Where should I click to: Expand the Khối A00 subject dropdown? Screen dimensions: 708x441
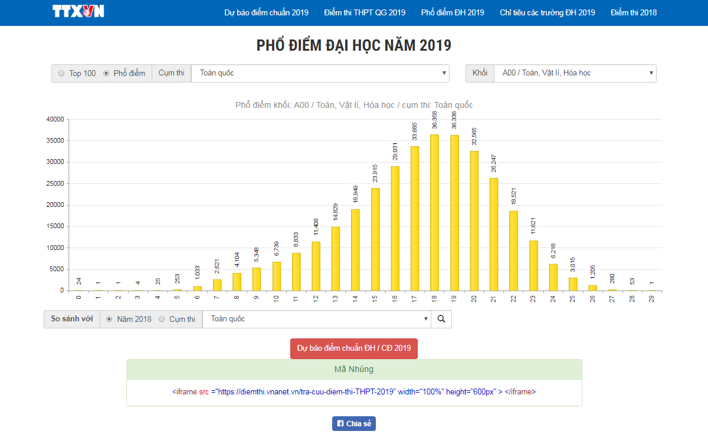(x=575, y=73)
